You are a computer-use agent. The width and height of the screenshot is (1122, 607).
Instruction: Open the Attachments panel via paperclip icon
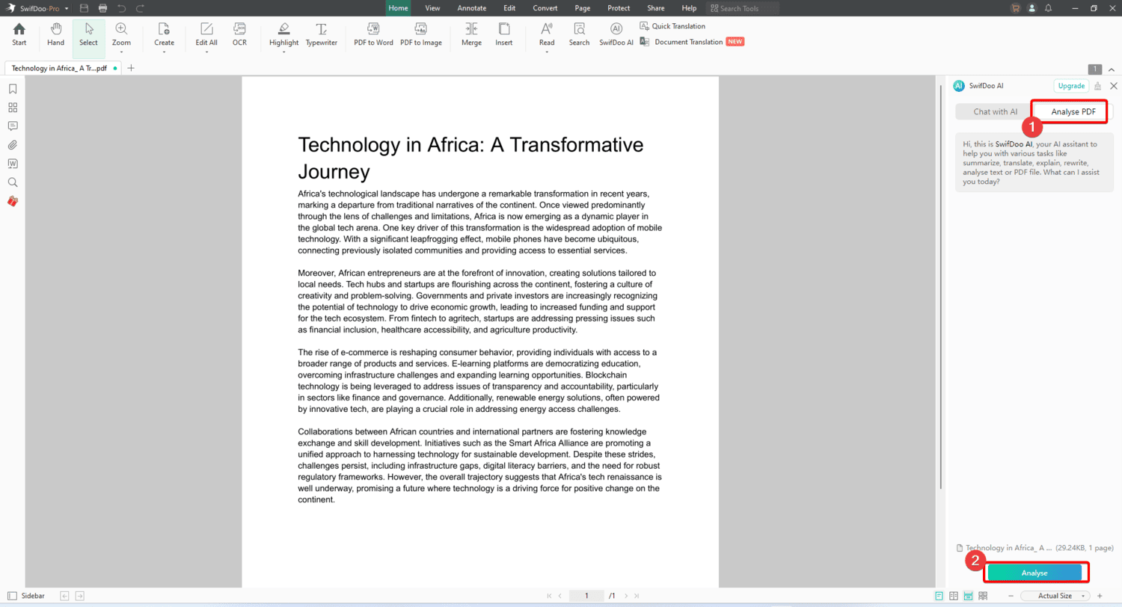(x=13, y=144)
